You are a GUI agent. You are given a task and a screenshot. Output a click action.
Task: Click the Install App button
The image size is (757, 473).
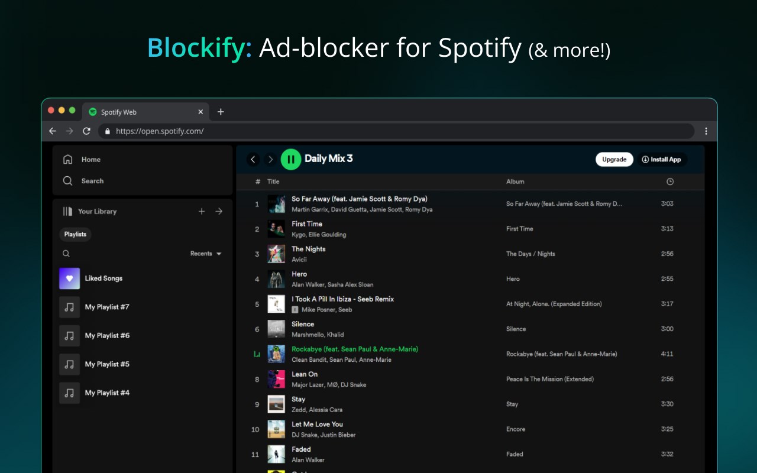(x=661, y=159)
